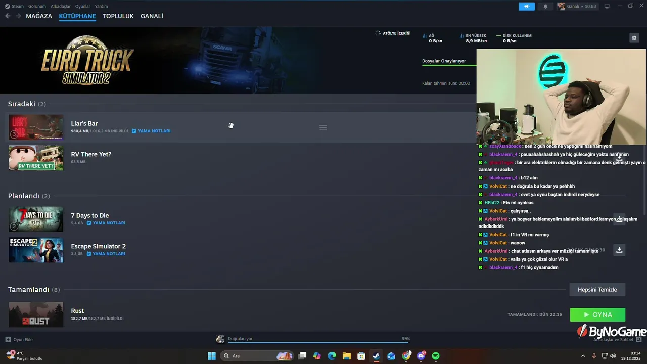Select the RV There Yet? title
Image resolution: width=647 pixels, height=364 pixels.
point(91,154)
